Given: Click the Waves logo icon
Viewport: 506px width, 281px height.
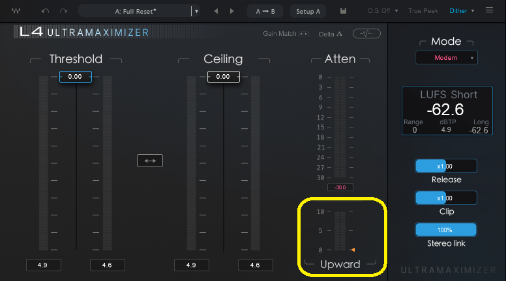Looking at the screenshot, I should click(16, 11).
